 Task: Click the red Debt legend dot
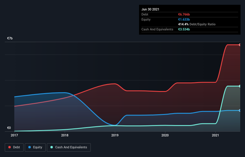(x=10, y=147)
